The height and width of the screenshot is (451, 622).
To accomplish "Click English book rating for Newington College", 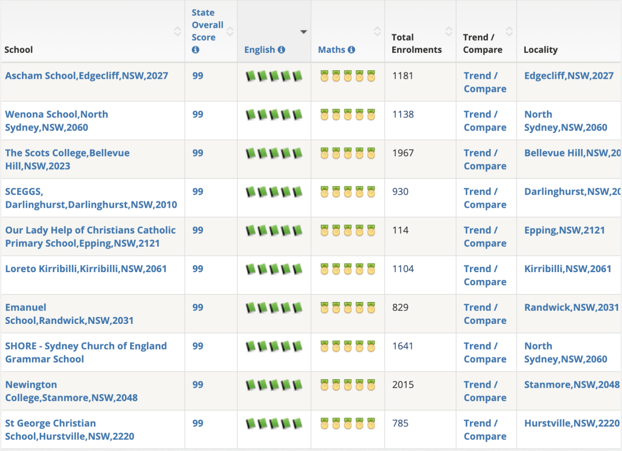I will tap(274, 385).
